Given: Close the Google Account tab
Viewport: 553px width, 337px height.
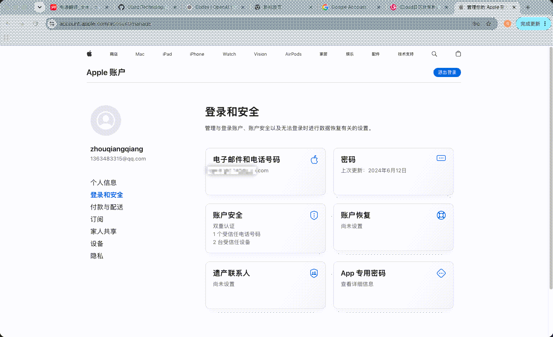Looking at the screenshot, I should pyautogui.click(x=378, y=7).
